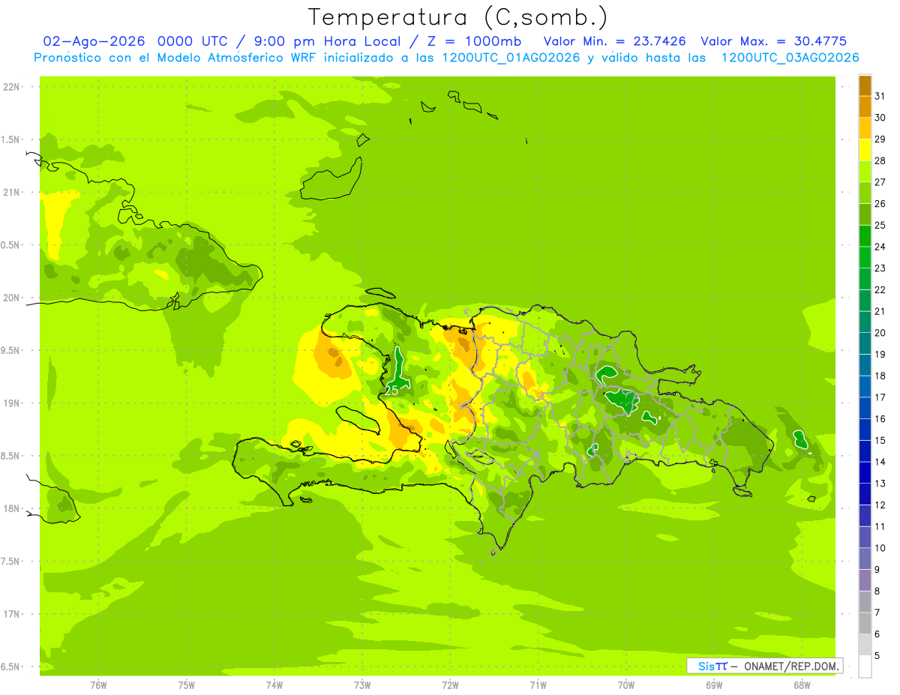Click the '20N' latitude label
900x695 pixels.
[x=13, y=298]
